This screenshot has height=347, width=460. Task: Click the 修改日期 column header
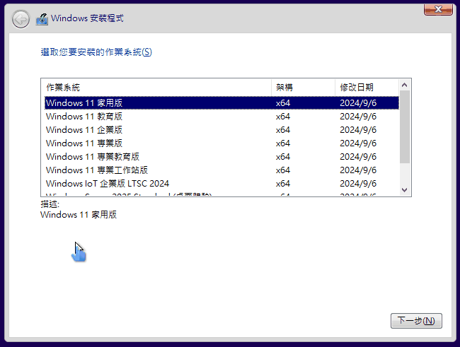tap(367, 88)
